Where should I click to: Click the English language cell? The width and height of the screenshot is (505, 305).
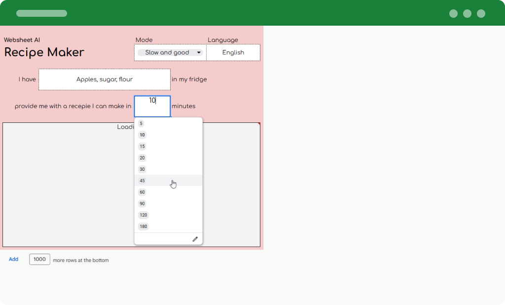(x=233, y=52)
